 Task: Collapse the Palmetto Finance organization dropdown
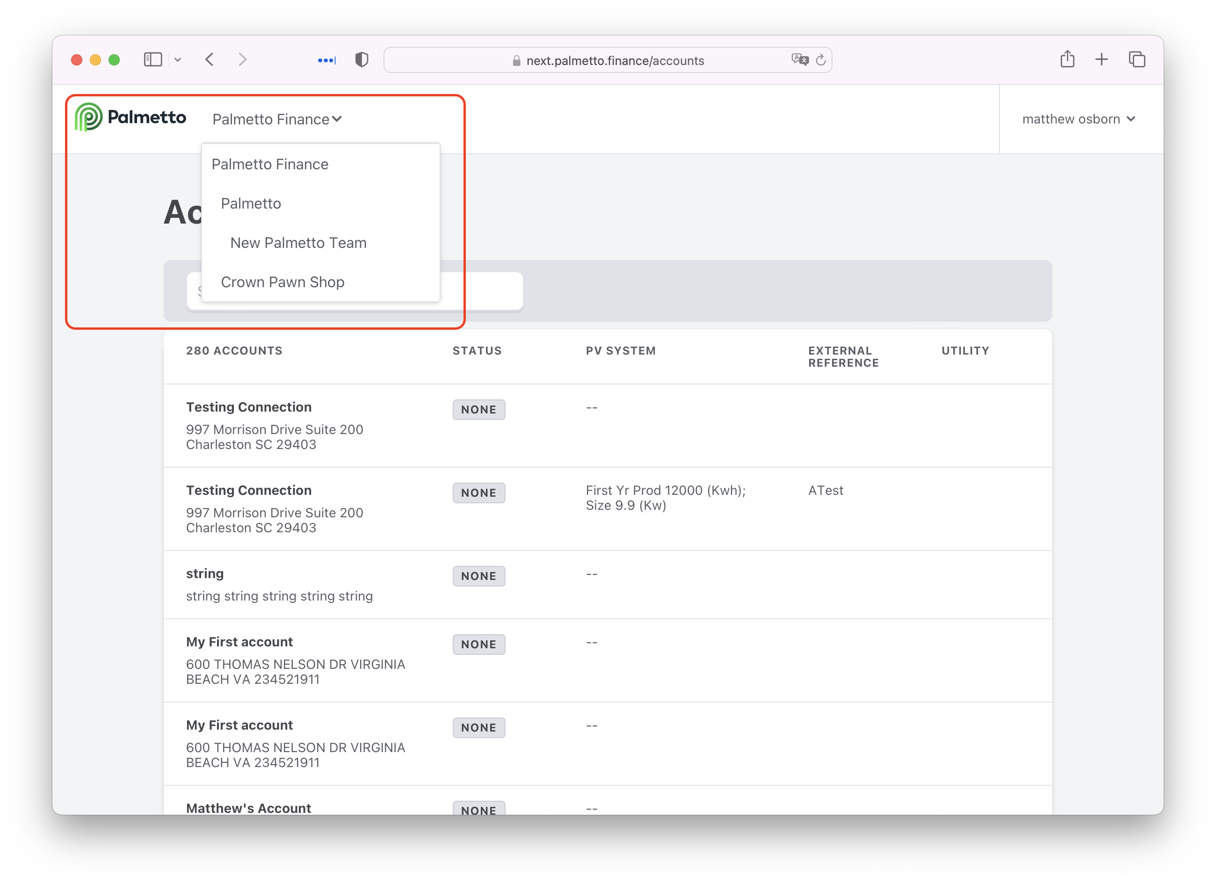(277, 119)
